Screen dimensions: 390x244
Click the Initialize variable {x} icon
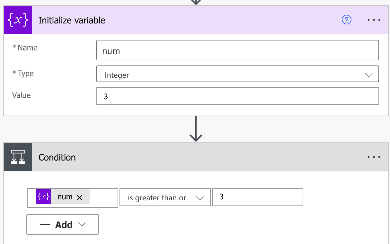click(18, 20)
